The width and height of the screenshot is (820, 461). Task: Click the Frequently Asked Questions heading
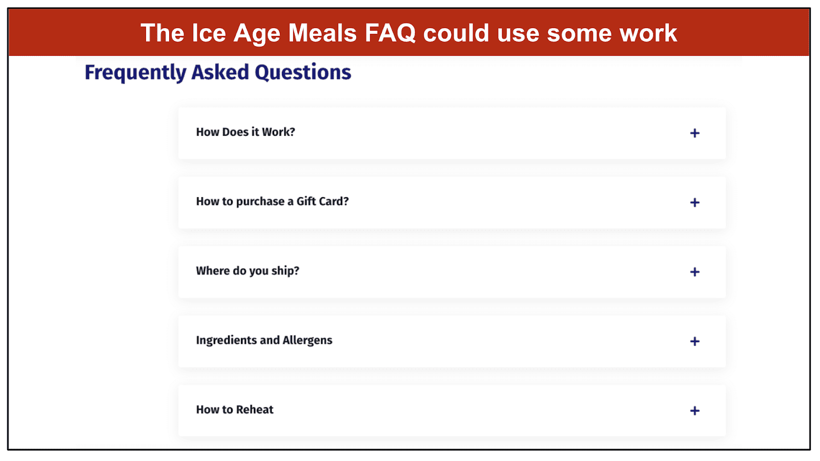click(218, 72)
